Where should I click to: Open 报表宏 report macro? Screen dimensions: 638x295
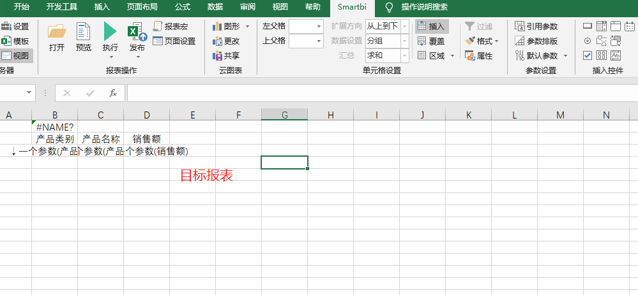pos(171,27)
